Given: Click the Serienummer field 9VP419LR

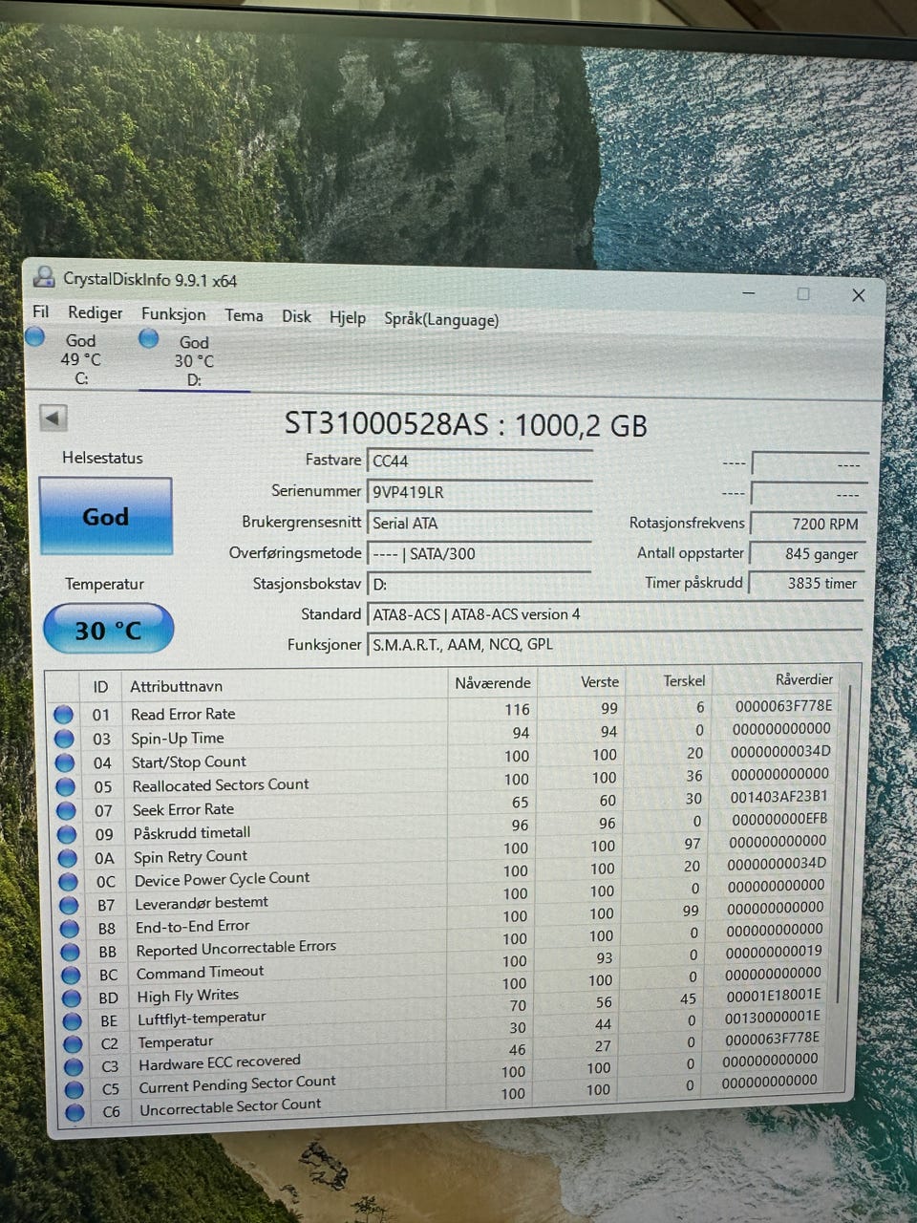Looking at the screenshot, I should tap(480, 492).
